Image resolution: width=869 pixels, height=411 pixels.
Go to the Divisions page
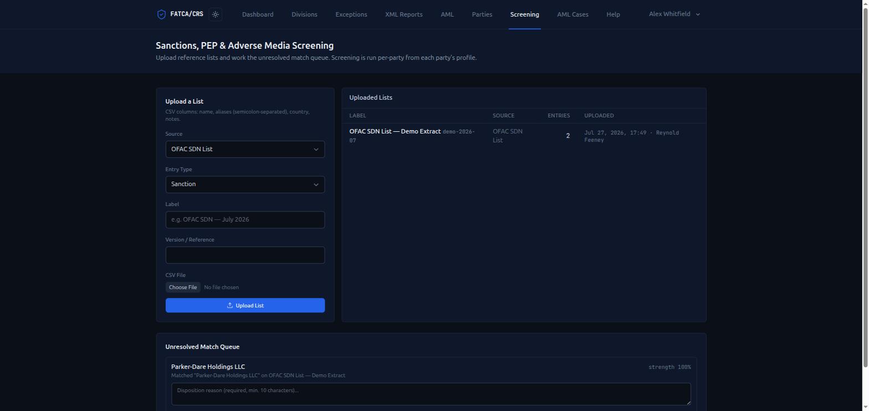point(304,14)
